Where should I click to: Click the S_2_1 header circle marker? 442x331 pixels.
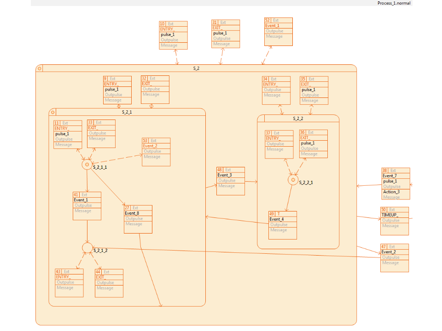(52, 112)
